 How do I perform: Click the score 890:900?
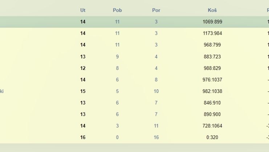[212, 114]
